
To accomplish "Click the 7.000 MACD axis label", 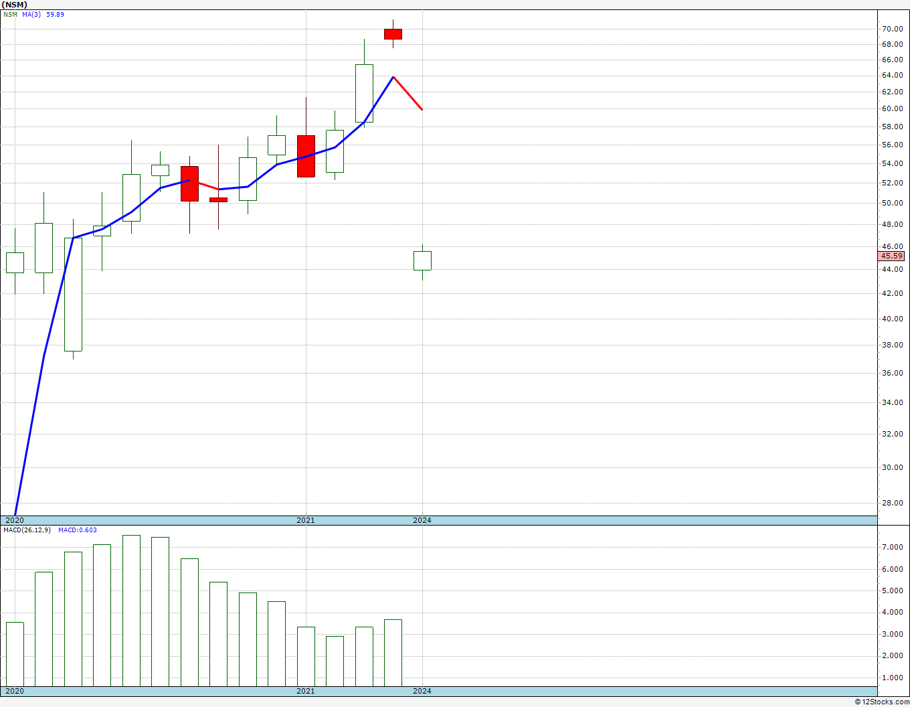I will point(892,547).
